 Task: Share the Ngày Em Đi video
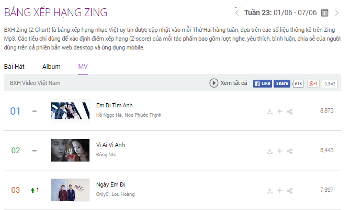point(290,191)
